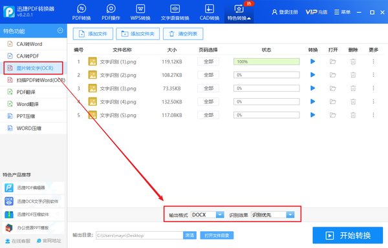This screenshot has width=388, height=248.
Task: Select WORD压缩 in the sidebar
Action: 34,129
